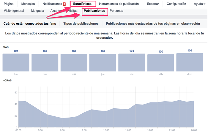Select the domingo bar showing 106
Screen dimensions: 208x133
click(x=190, y=62)
